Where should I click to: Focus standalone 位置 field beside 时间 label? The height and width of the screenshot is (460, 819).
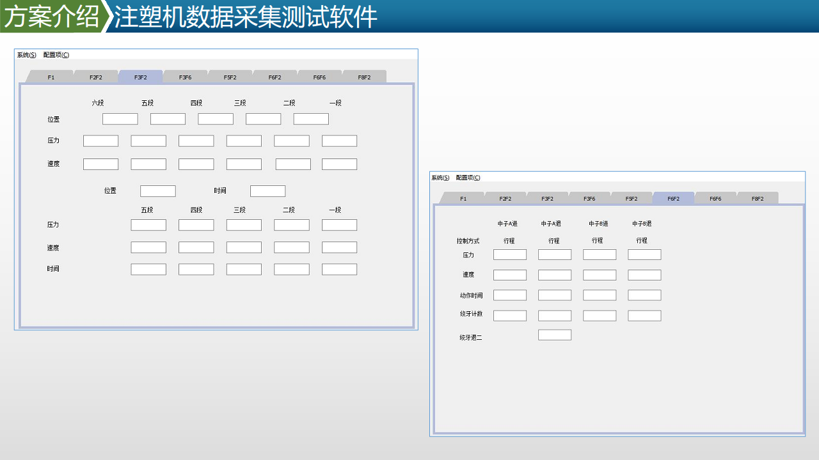pyautogui.click(x=158, y=191)
